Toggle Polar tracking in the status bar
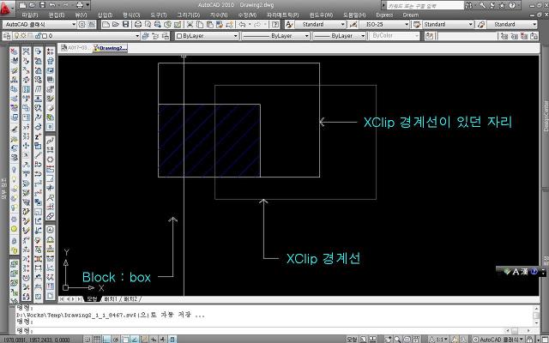549x343 pixels. click(116, 340)
